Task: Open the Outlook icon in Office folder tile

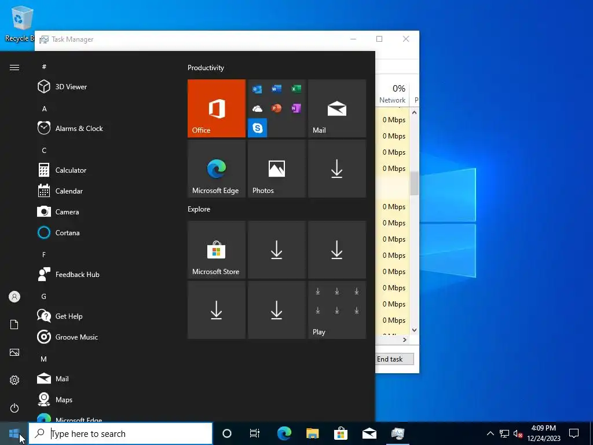Action: click(x=257, y=89)
